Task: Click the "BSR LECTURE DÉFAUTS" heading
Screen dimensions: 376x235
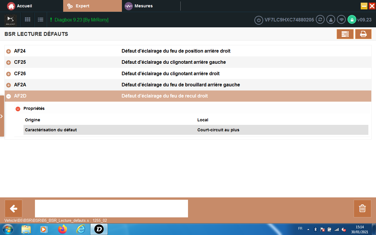Action: click(36, 34)
